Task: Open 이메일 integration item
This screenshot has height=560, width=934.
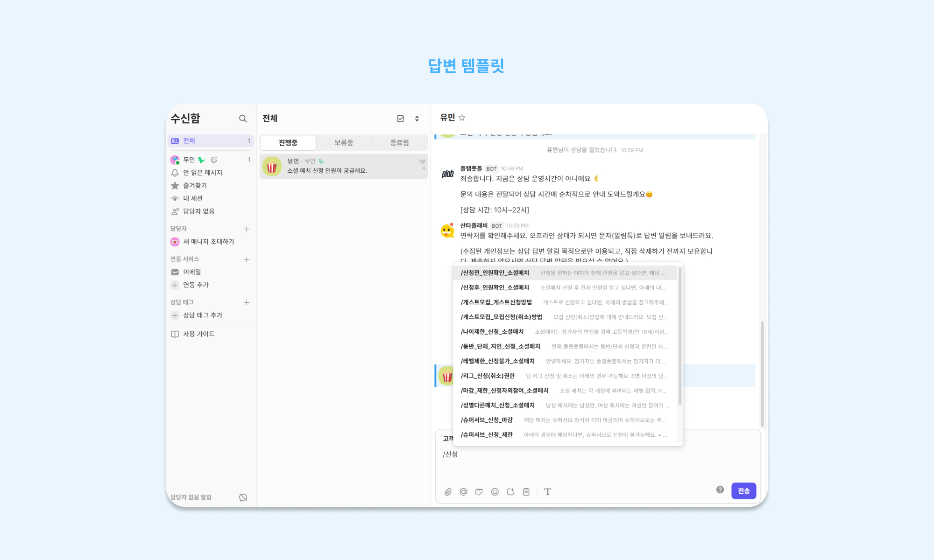Action: click(x=211, y=272)
